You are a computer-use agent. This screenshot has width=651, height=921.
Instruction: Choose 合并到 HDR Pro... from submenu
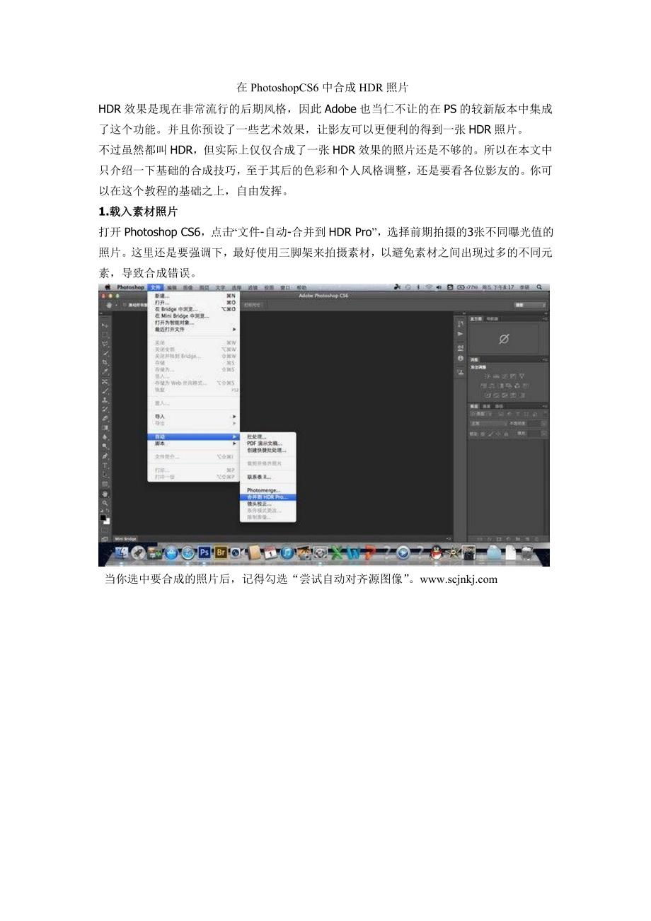[267, 497]
